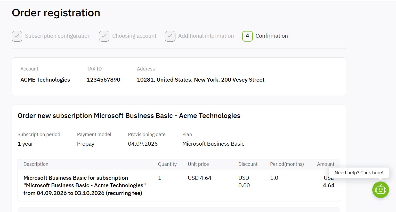Click the 'Unit price' column header

click(198, 164)
